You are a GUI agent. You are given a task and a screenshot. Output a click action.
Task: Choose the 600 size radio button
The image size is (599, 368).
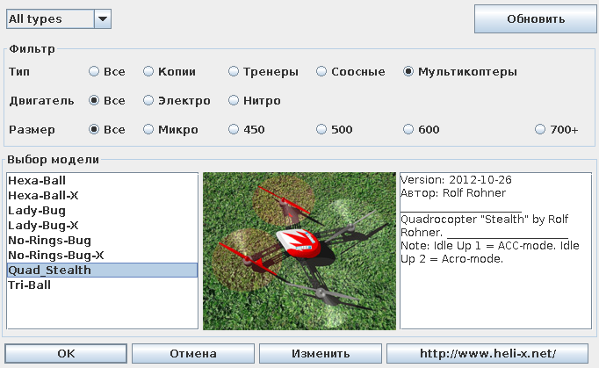[408, 129]
